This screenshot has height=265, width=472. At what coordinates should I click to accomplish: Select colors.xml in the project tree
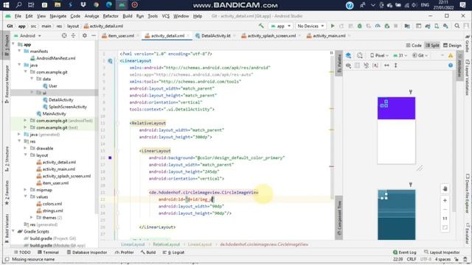tap(52, 203)
